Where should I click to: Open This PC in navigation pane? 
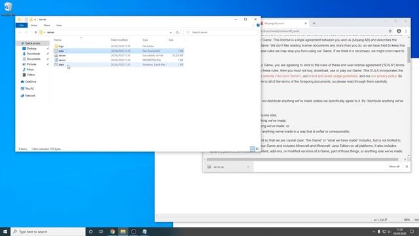29,88
